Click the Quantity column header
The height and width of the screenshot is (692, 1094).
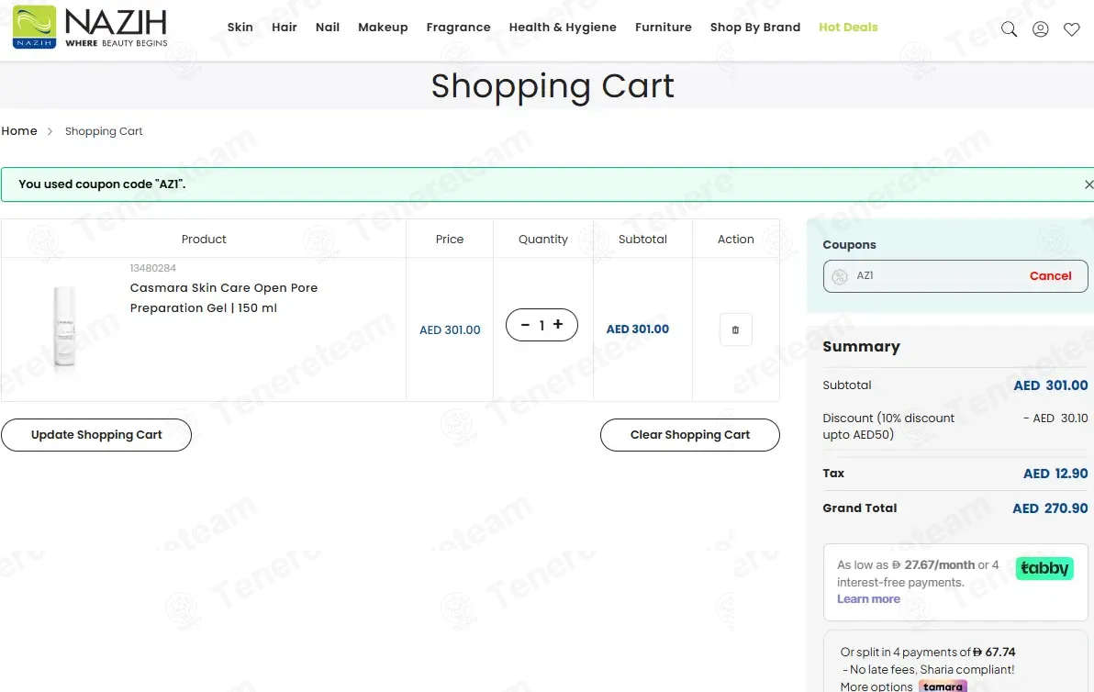542,240
